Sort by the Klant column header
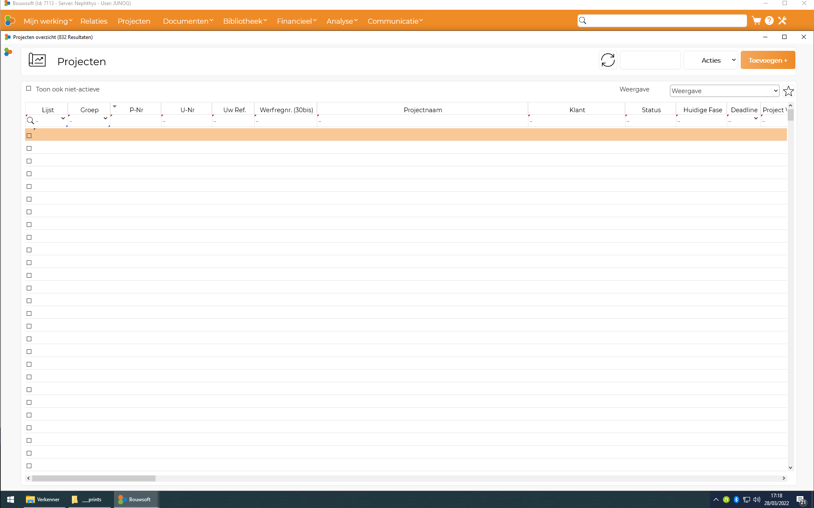Image resolution: width=814 pixels, height=508 pixels. (x=577, y=110)
